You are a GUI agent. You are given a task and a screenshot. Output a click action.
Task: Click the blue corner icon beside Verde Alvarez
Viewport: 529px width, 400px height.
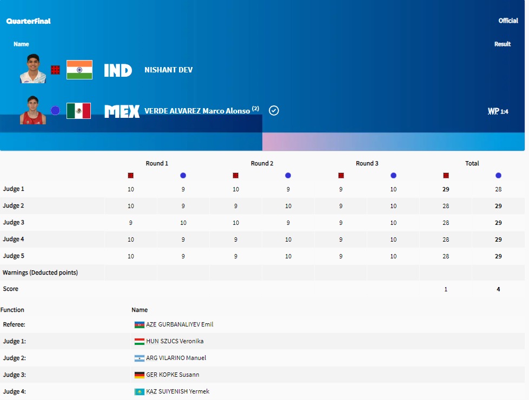[55, 110]
